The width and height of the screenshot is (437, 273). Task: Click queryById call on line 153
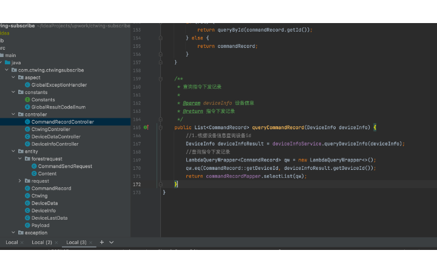coord(230,30)
